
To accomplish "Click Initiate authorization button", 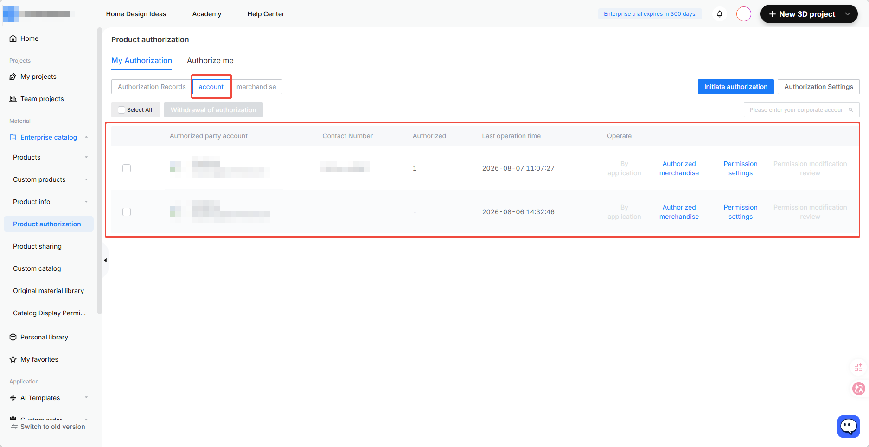I will coord(735,87).
